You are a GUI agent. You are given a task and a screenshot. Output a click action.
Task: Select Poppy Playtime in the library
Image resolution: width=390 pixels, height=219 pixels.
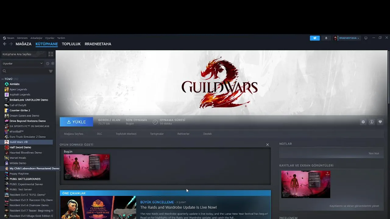(19, 174)
